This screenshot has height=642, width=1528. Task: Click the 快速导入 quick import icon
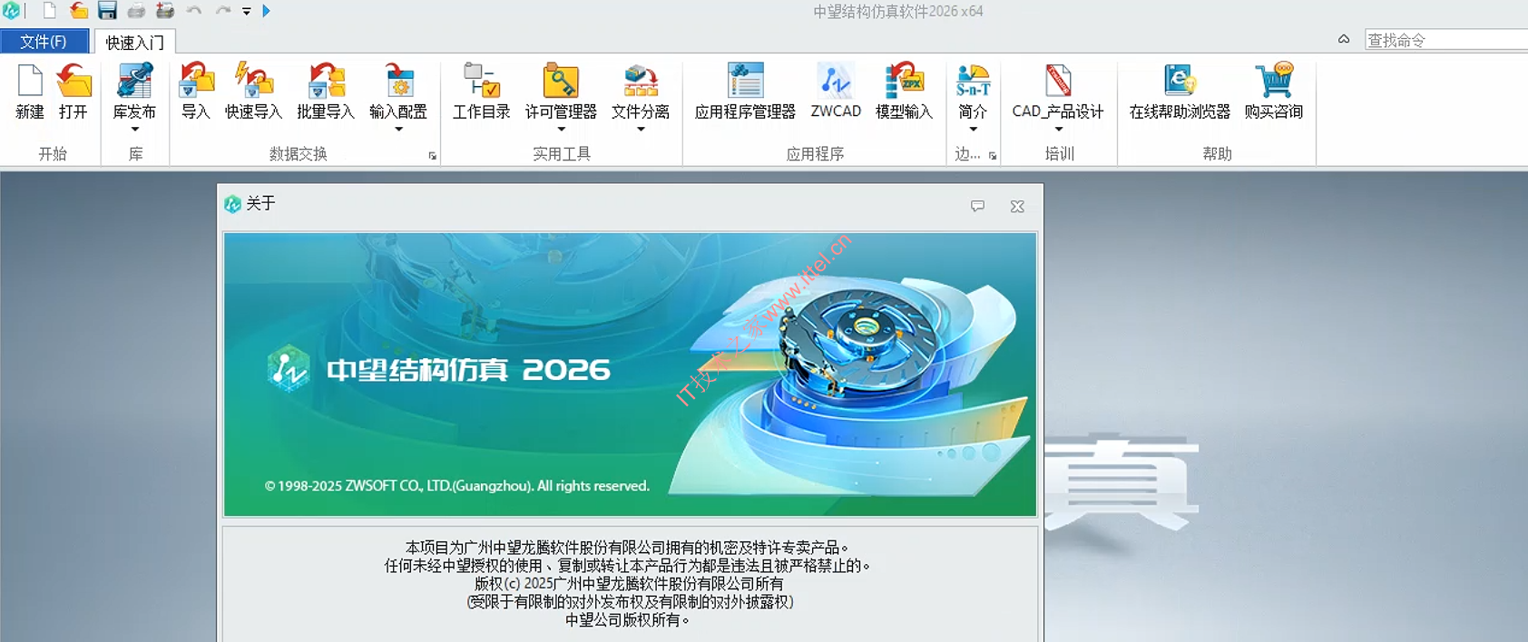253,82
